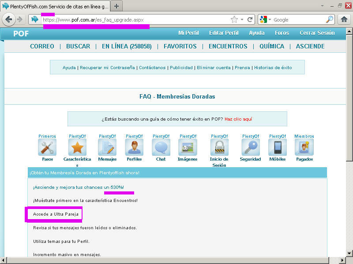Select the PlentyOfFish.com browser tab
The width and height of the screenshot is (353, 264).
56,6
